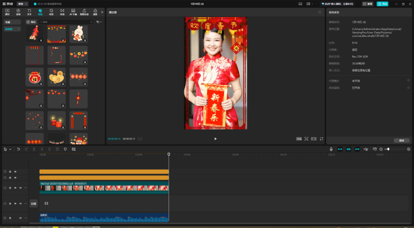
Task: Hide the WeChat video track with eye icon
Action: click(15, 188)
